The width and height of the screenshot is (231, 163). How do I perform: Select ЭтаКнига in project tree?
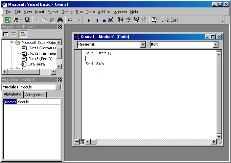(37, 64)
